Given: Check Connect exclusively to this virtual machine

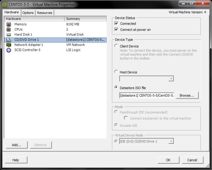Looking at the screenshot, I should (x=126, y=118).
